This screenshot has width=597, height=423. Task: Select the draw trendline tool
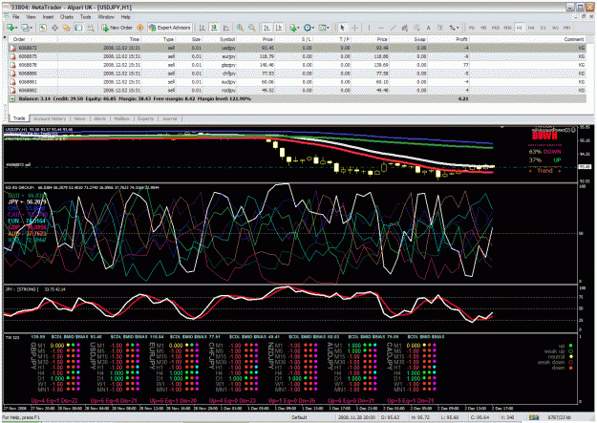393,28
